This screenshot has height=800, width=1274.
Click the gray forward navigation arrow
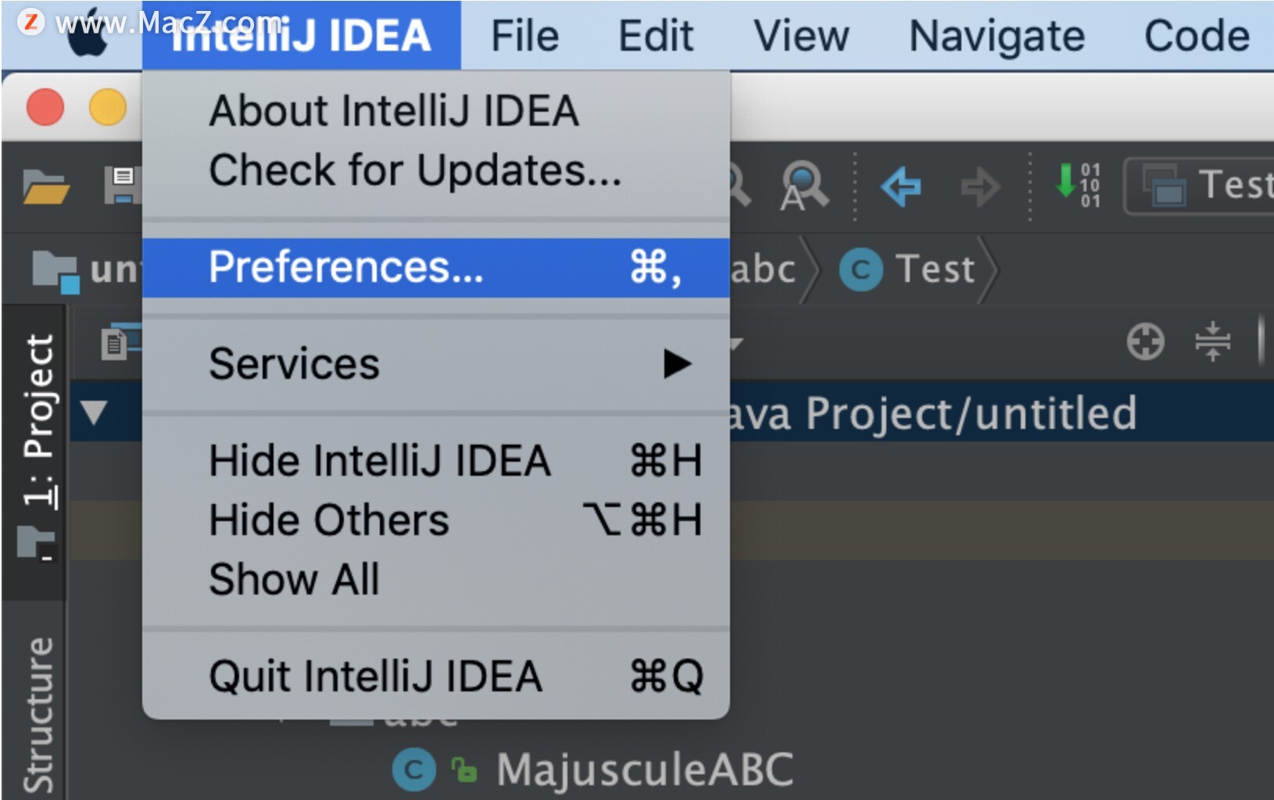[980, 187]
